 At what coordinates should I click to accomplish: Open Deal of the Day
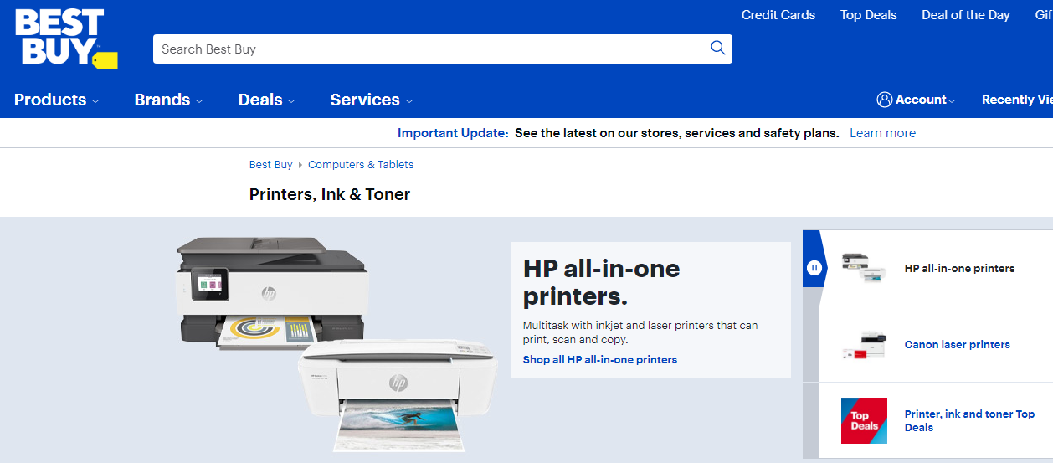pyautogui.click(x=966, y=15)
